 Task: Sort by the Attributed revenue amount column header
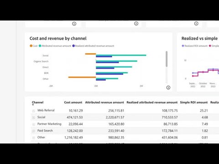(104, 102)
